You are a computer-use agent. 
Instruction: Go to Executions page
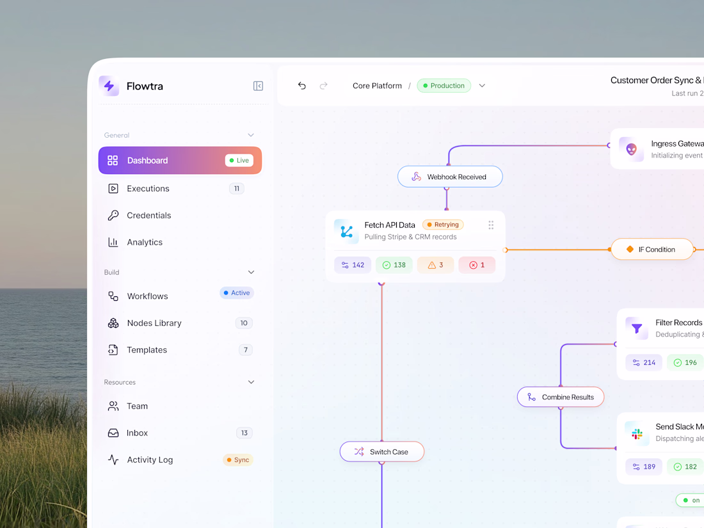coord(180,189)
